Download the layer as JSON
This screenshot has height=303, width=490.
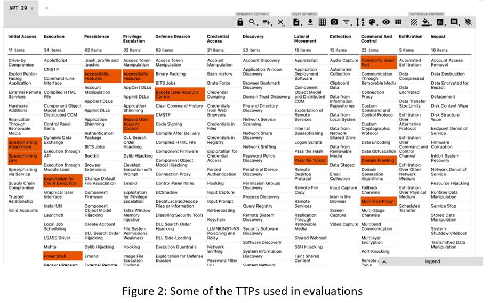click(x=309, y=22)
